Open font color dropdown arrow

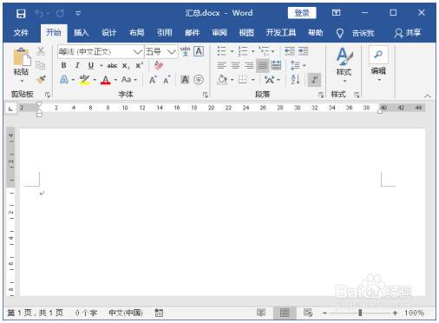click(x=115, y=80)
